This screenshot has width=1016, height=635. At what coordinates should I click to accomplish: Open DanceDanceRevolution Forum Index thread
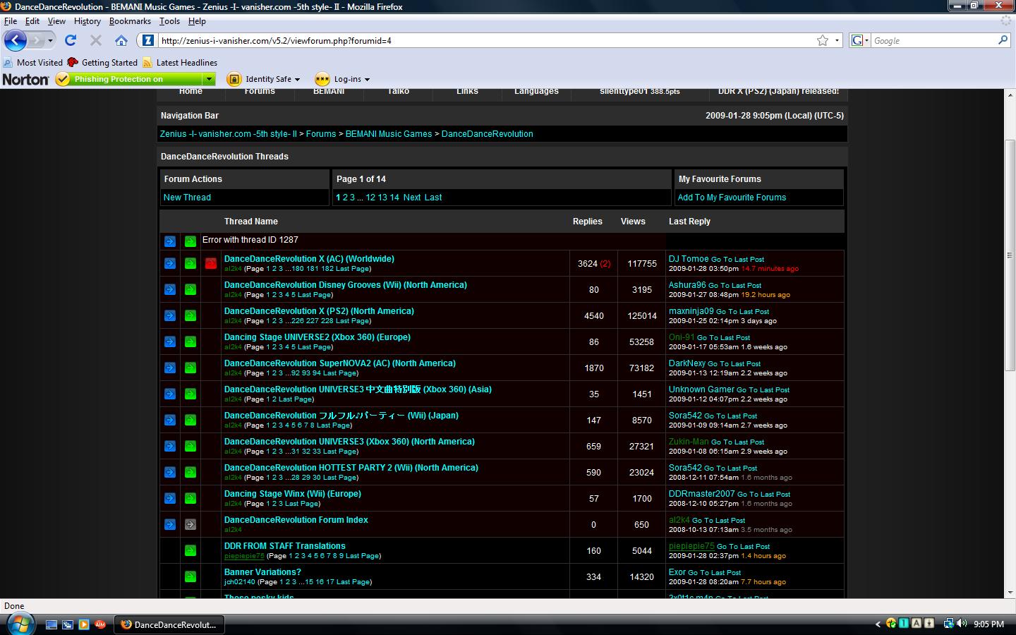click(296, 520)
